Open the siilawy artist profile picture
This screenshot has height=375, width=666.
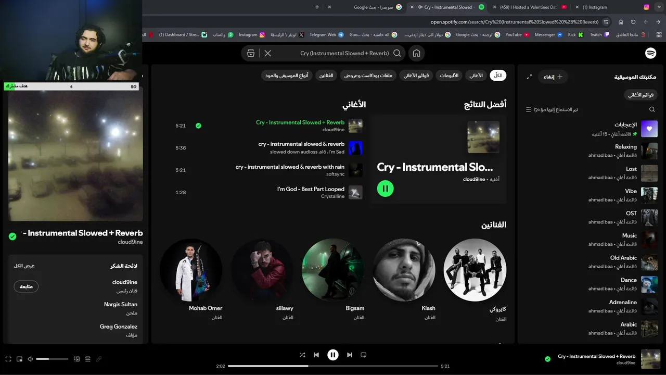tap(262, 270)
